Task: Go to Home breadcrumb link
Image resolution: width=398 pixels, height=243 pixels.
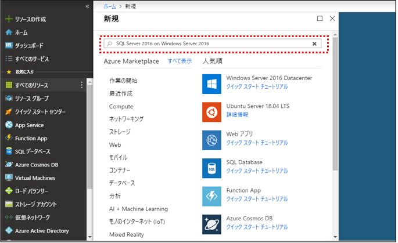Action: (110, 6)
